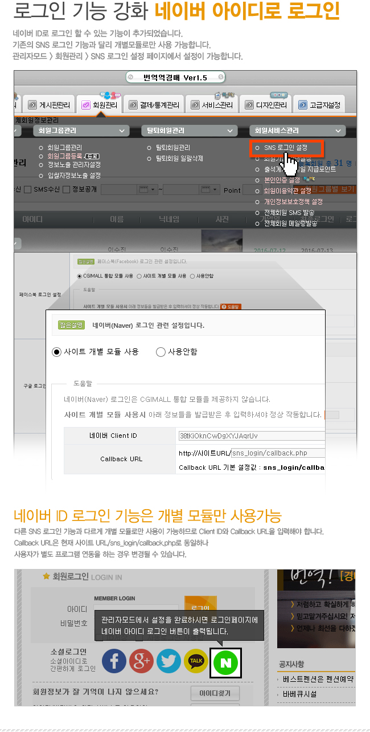Click the 사진 column header
The width and height of the screenshot is (370, 732).
pyautogui.click(x=222, y=219)
